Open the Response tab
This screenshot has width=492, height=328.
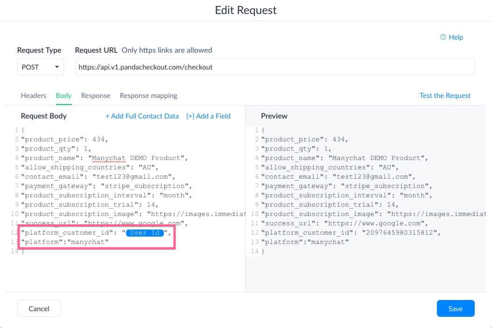point(96,95)
